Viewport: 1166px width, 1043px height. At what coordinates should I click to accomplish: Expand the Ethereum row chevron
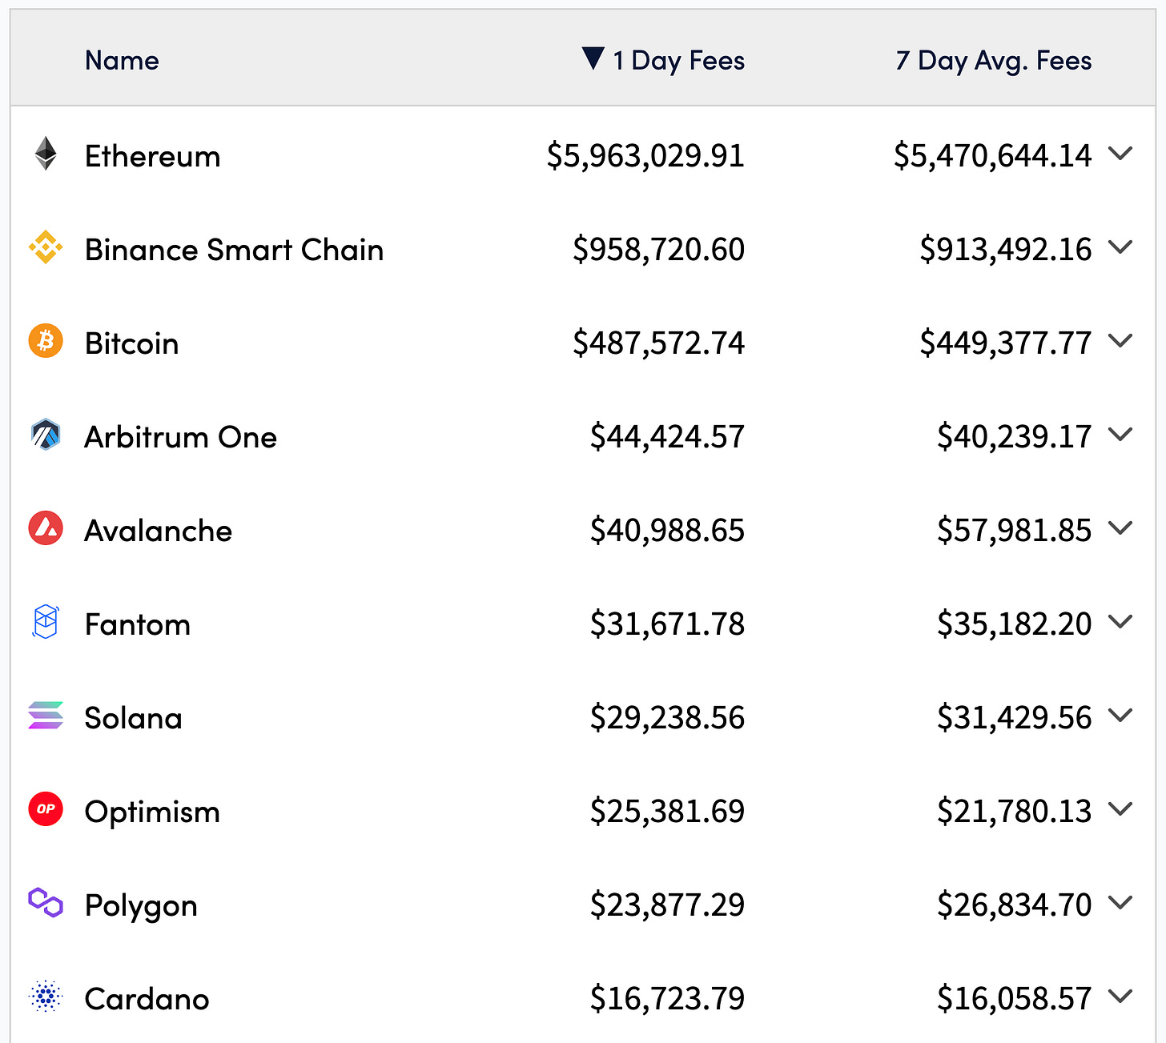(x=1121, y=153)
